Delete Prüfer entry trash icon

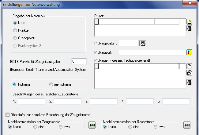[x=189, y=28]
